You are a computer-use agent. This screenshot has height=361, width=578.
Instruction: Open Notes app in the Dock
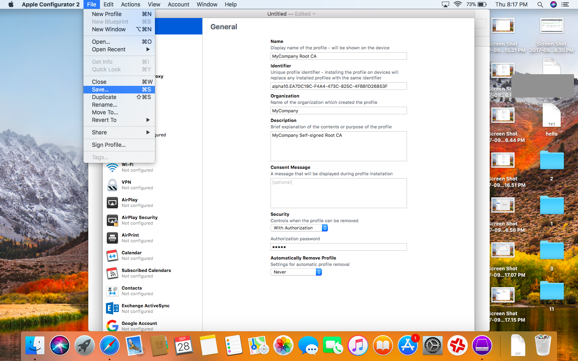pyautogui.click(x=209, y=345)
